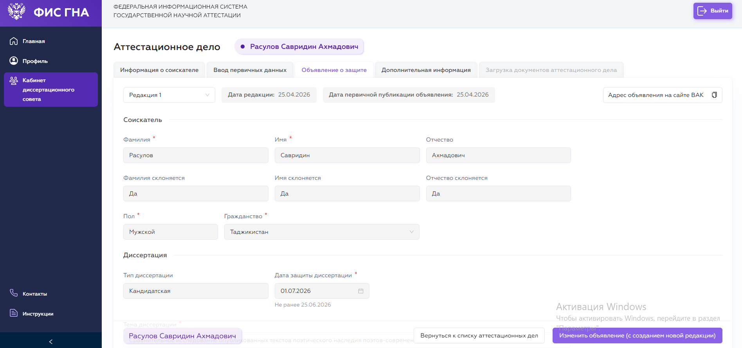Image resolution: width=742 pixels, height=348 pixels.
Task: Open Контакты phone icon
Action: point(14,293)
